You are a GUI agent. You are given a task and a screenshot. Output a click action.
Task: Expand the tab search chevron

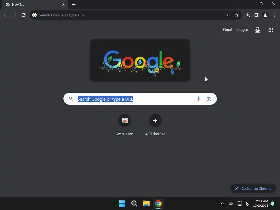pos(236,4)
